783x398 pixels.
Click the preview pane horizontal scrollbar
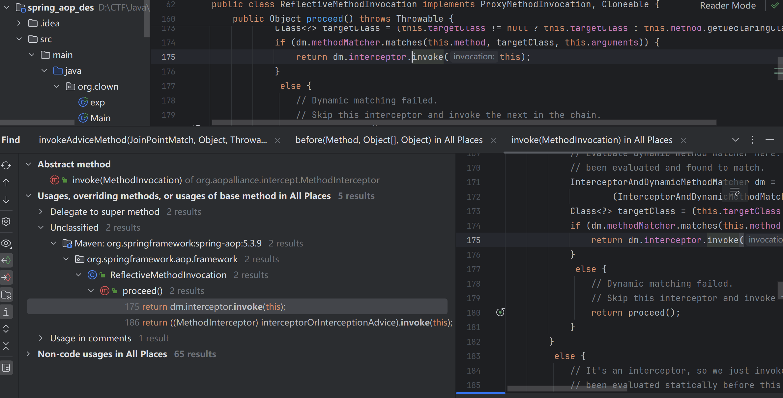(567, 389)
